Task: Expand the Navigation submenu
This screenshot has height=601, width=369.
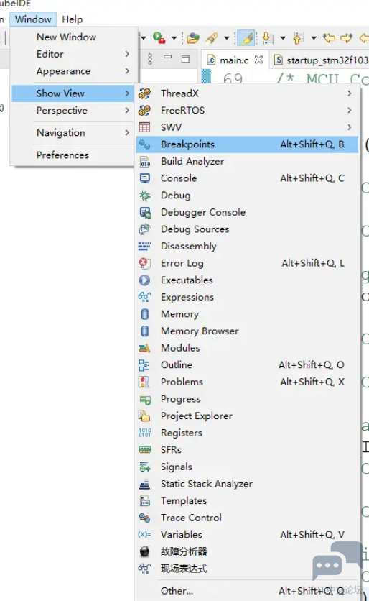Action: (x=74, y=132)
